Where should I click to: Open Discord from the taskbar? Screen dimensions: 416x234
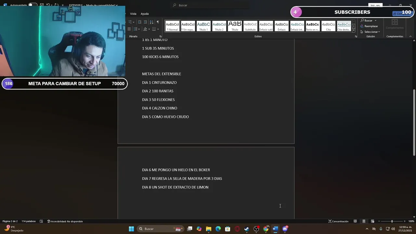pos(285,229)
